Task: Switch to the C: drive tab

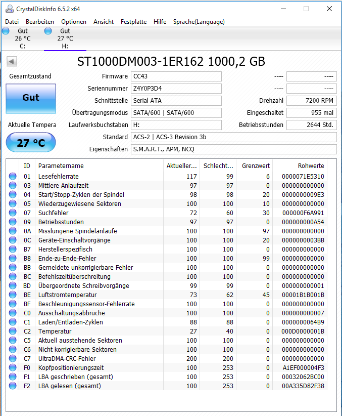Action: pos(23,38)
